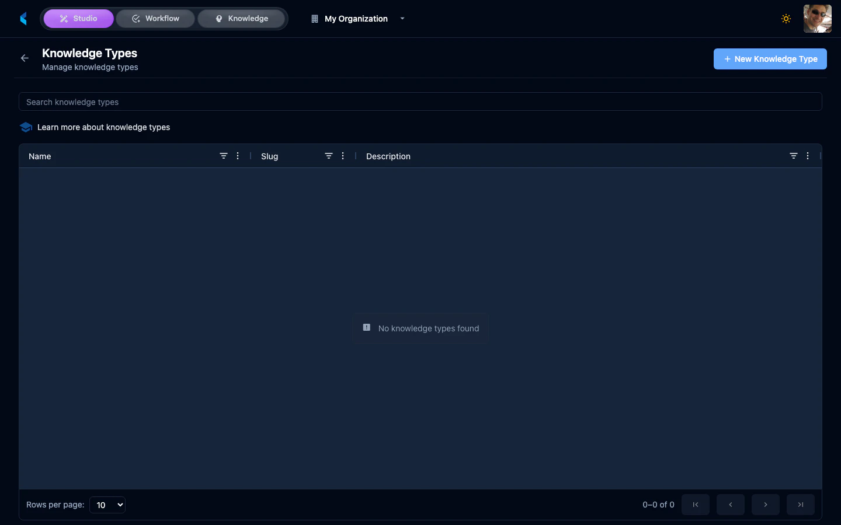
Task: Click the app logo in the corner
Action: (23, 18)
